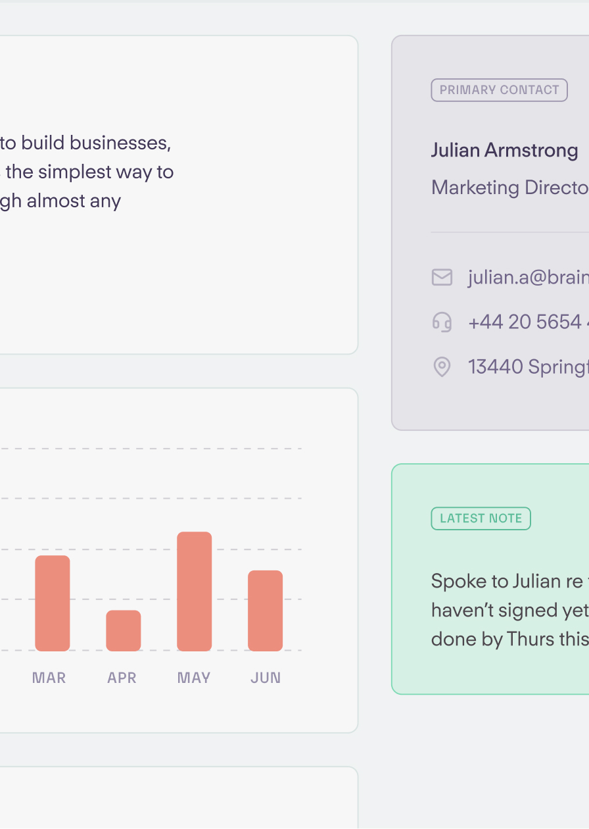Click the MAY axis label

point(194,678)
